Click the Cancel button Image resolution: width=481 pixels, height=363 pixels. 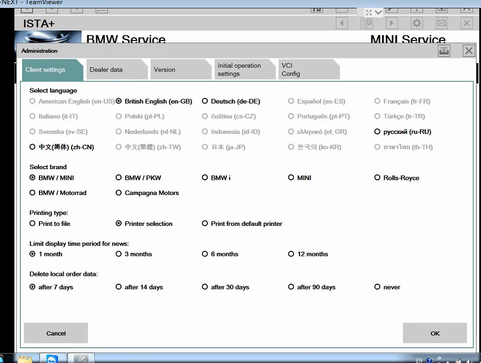(56, 333)
